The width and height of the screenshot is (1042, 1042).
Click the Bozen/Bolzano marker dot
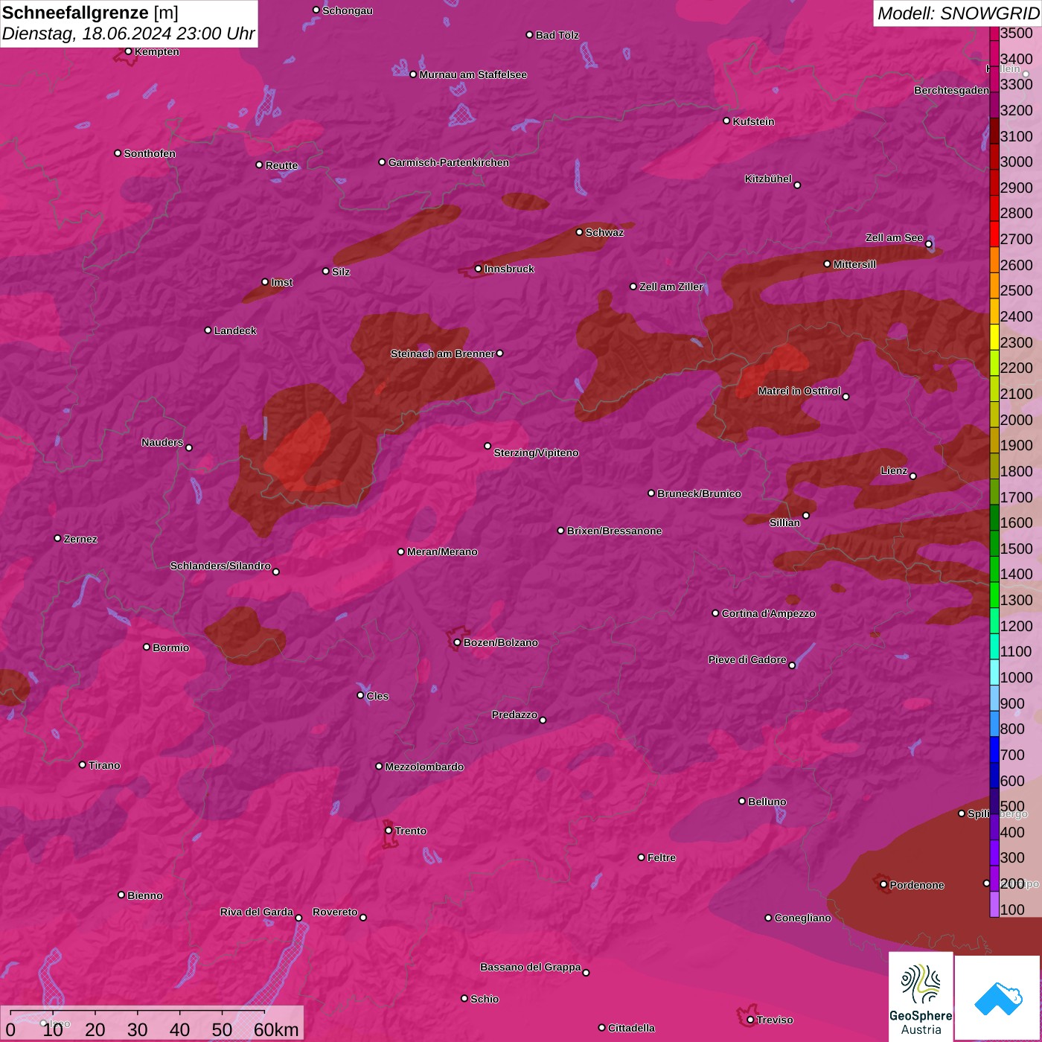[x=457, y=642]
